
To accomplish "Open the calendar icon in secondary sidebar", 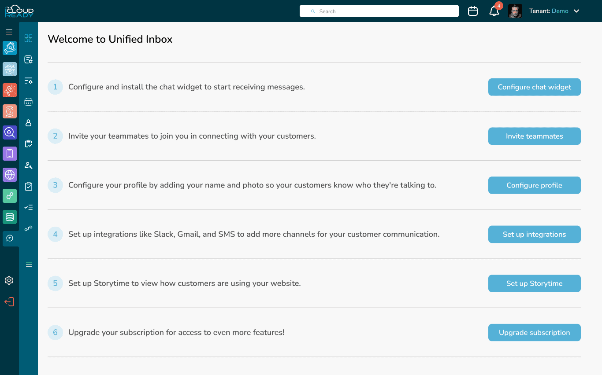I will pyautogui.click(x=29, y=102).
